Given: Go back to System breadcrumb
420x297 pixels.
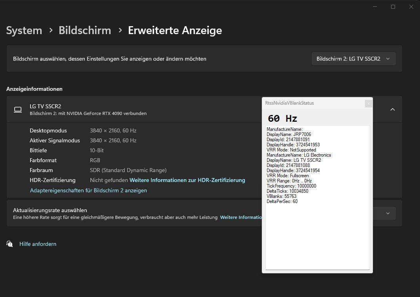Looking at the screenshot, I should 24,30.
